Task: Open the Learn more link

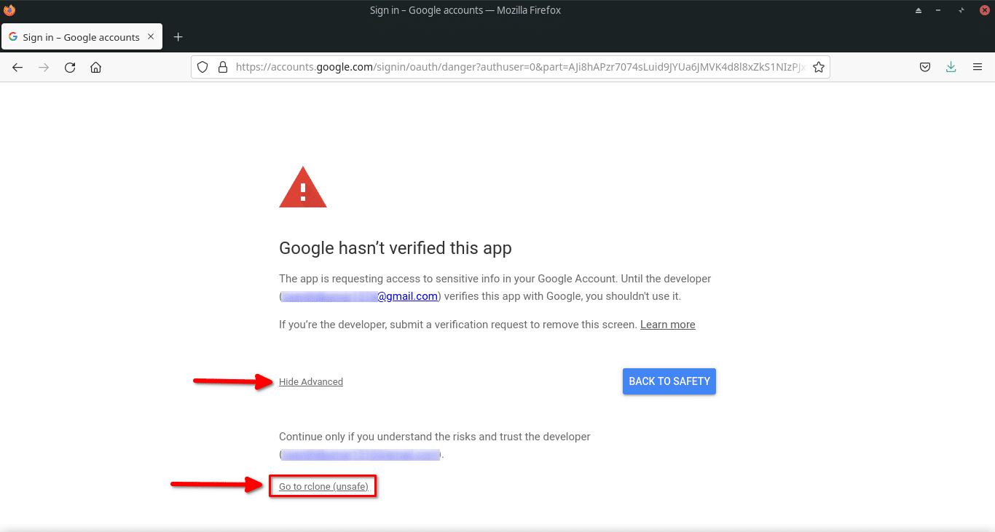Action: [x=668, y=325]
